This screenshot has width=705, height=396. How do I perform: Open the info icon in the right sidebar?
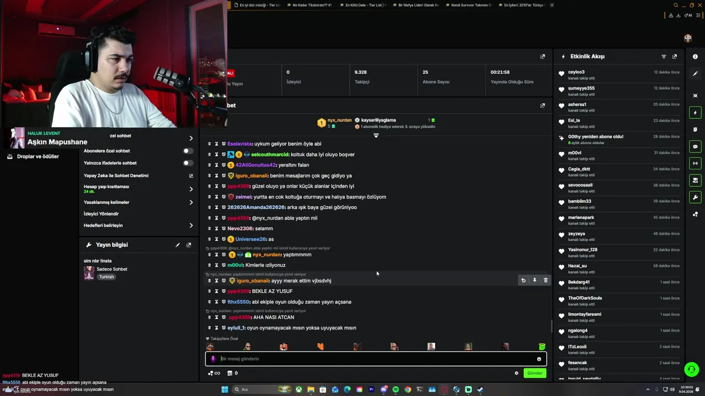coord(695,57)
